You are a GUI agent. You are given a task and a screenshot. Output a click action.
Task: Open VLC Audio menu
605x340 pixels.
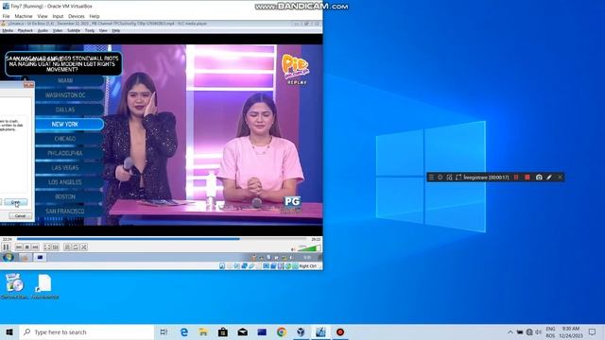43,30
